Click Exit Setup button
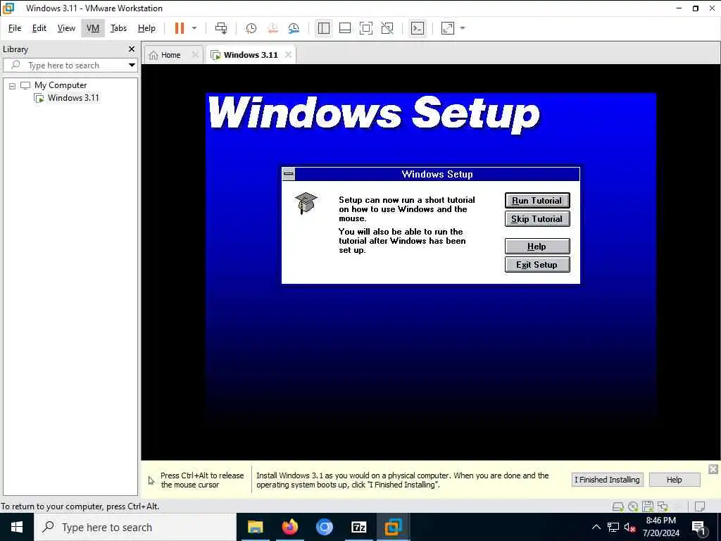 (537, 265)
